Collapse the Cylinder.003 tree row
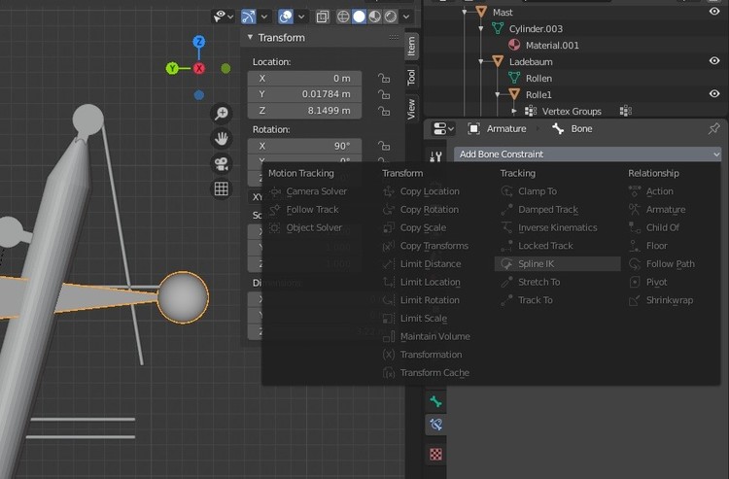Image resolution: width=729 pixels, height=479 pixels. tap(481, 29)
